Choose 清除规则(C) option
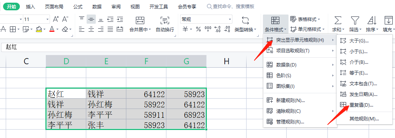 (x=300, y=111)
